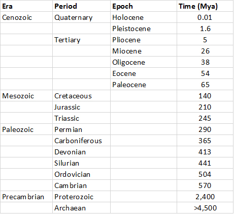Viewport: 234px width, 214px height.
Task: Select the Period header cell
Action: click(x=81, y=6)
